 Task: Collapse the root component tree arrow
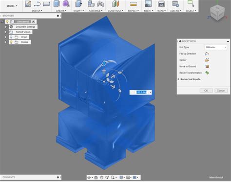point(2,21)
